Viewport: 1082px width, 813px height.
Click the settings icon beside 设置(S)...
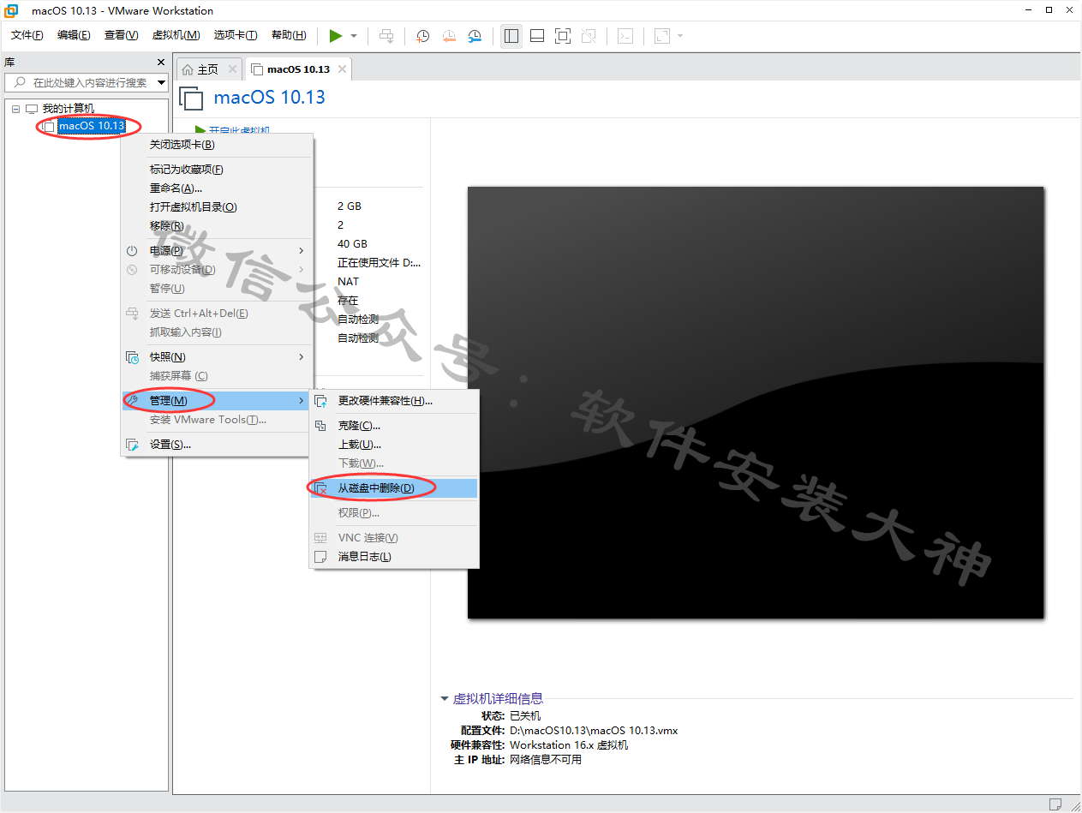(132, 445)
